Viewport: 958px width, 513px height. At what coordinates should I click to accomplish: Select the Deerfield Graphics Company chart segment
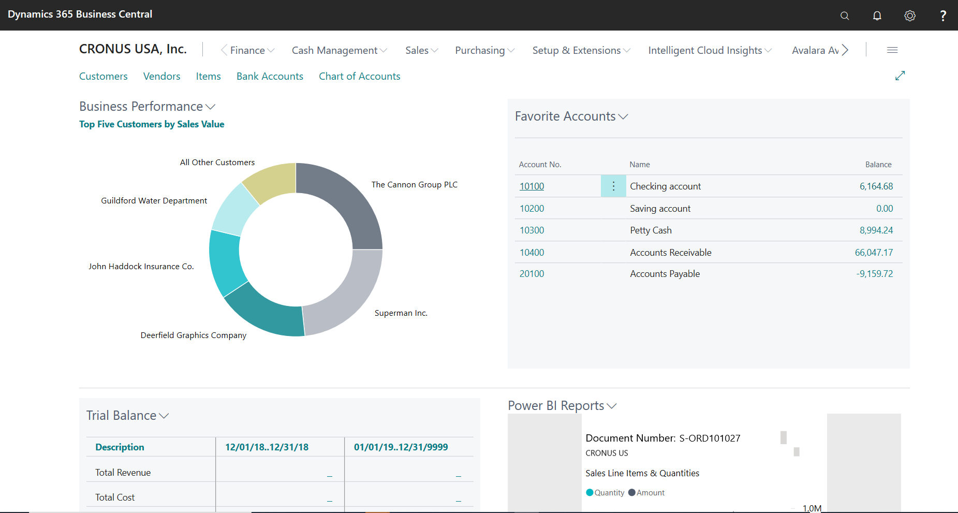click(269, 312)
